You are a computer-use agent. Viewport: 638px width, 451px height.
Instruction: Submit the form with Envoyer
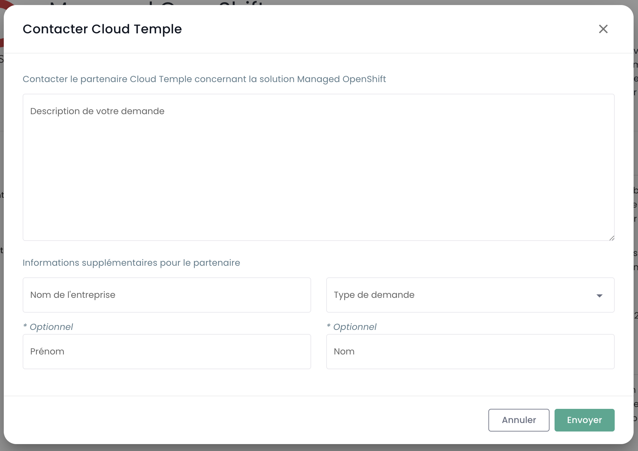(584, 420)
